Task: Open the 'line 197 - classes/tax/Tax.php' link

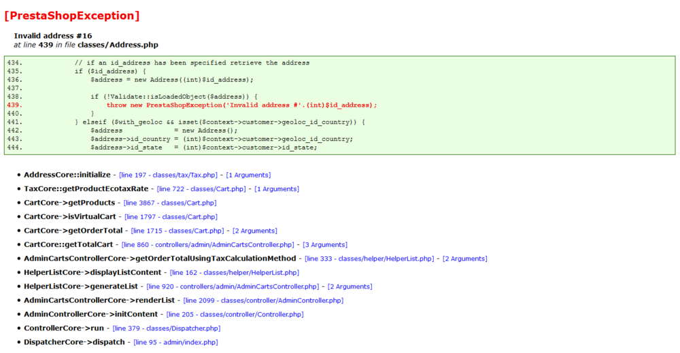Action: point(168,175)
